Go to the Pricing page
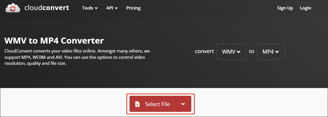 coord(134,8)
